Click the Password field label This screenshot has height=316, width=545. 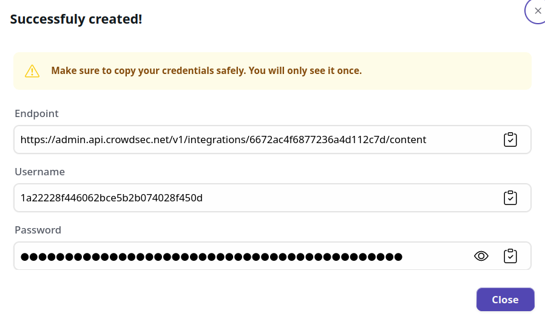(38, 230)
